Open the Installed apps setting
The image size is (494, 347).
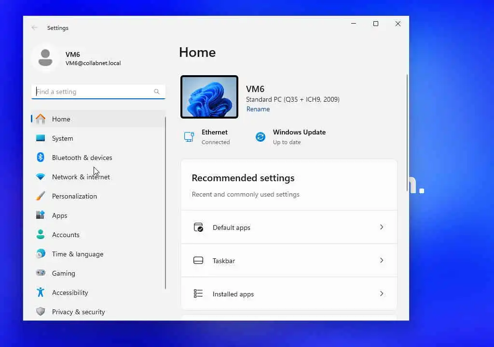tap(289, 294)
